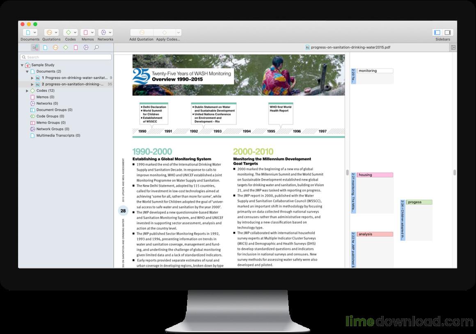Image resolution: width=476 pixels, height=334 pixels.
Task: Switch navigator to memos browser icon
Action: [76, 48]
